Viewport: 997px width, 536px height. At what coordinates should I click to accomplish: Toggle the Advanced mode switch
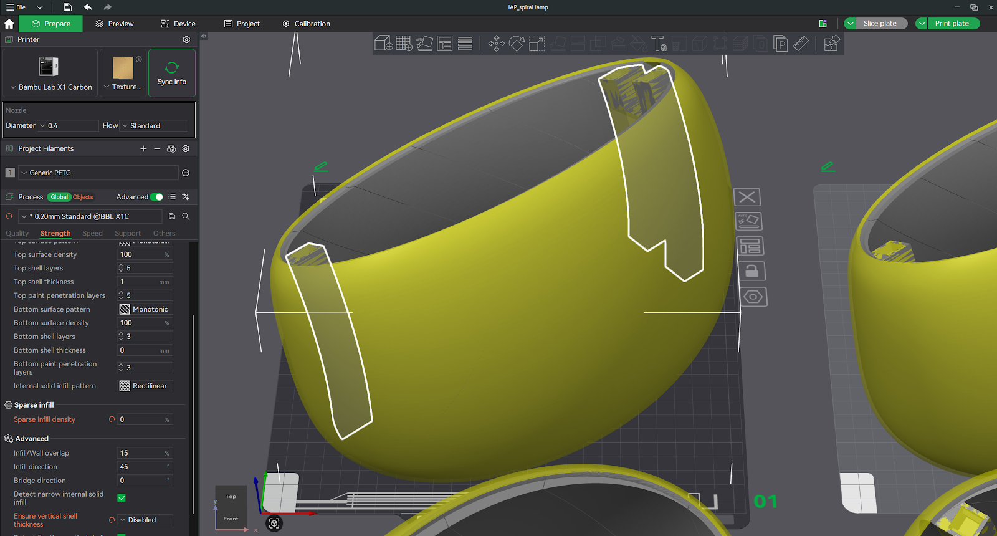click(x=156, y=197)
